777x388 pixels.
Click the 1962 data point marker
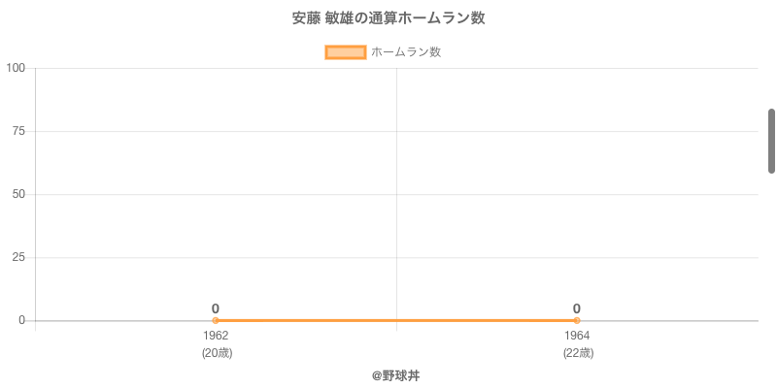(216, 320)
